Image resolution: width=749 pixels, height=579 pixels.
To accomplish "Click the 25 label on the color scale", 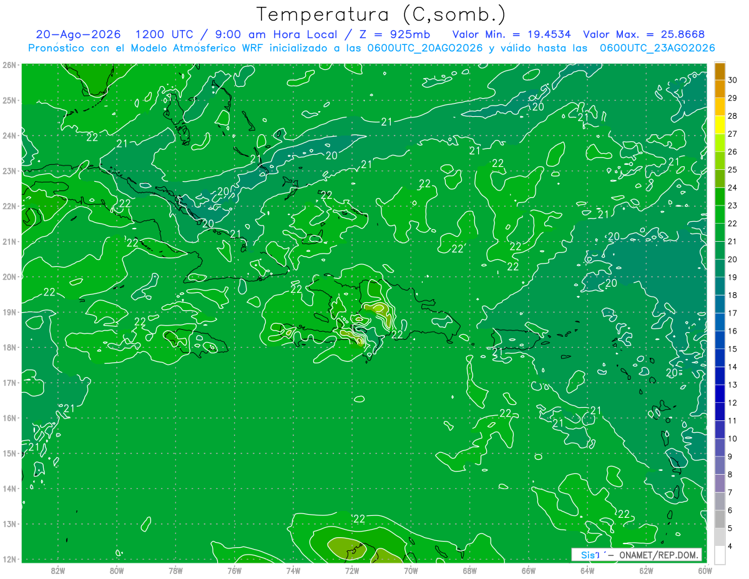I will point(733,169).
